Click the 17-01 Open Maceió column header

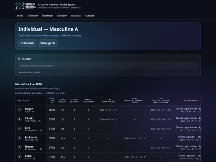click(x=109, y=100)
